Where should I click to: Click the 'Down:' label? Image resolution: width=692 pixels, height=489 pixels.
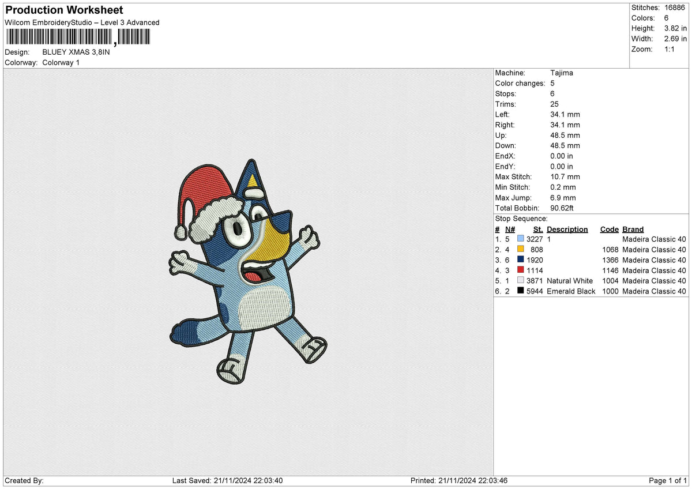[x=506, y=145]
